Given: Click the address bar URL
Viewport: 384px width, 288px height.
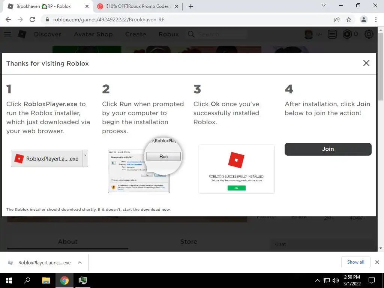Looking at the screenshot, I should click(x=109, y=19).
